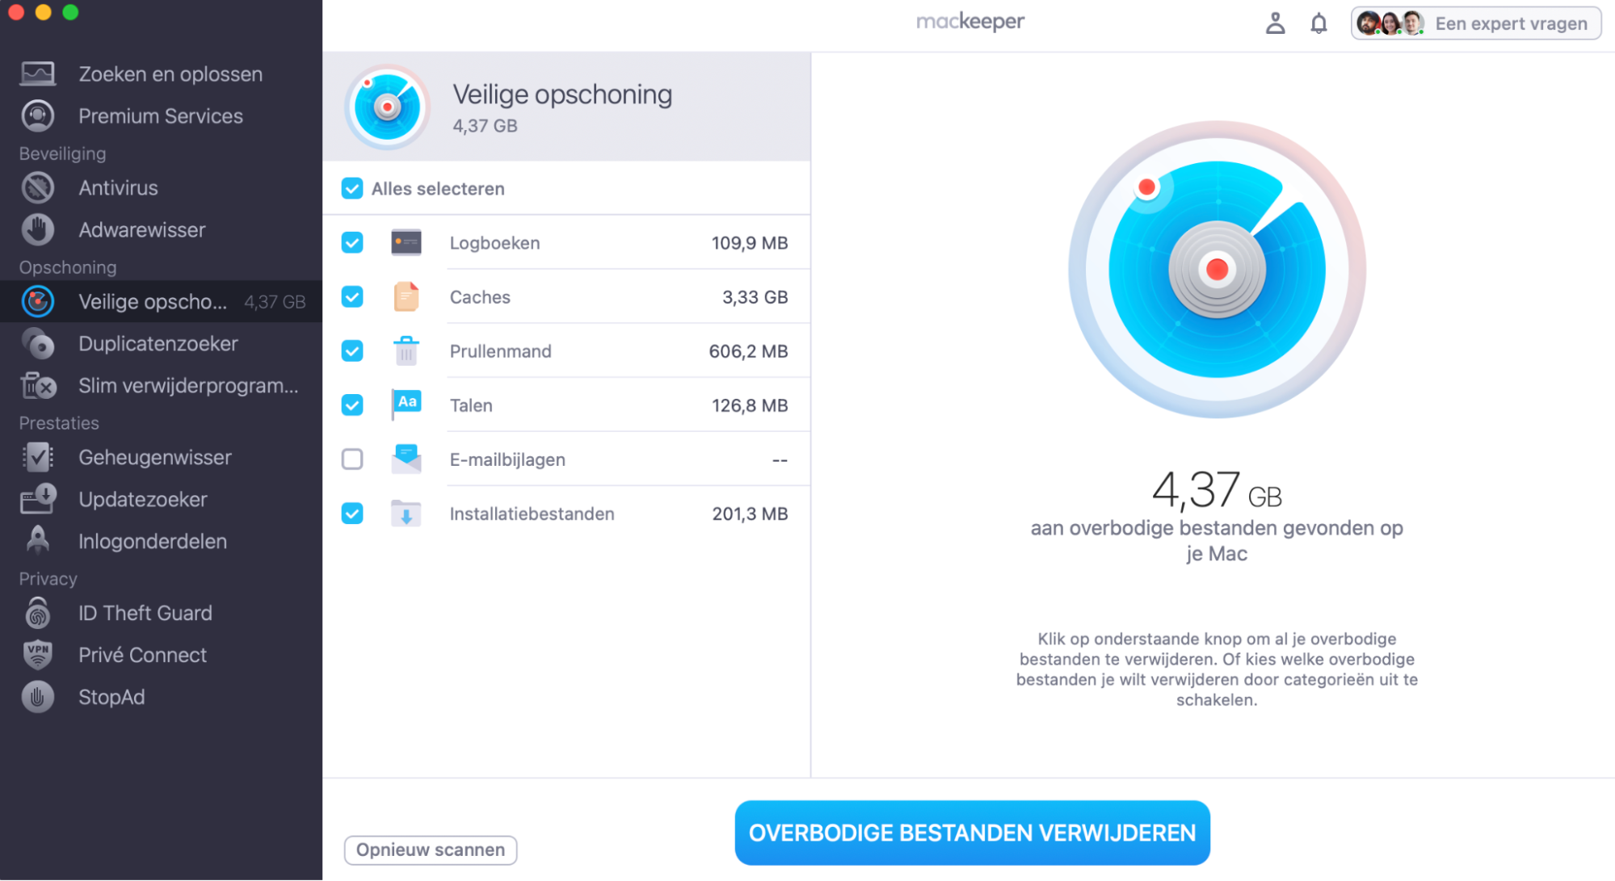Click the Slim verwijderprogramma trash icon
Image resolution: width=1615 pixels, height=881 pixels.
tap(37, 386)
